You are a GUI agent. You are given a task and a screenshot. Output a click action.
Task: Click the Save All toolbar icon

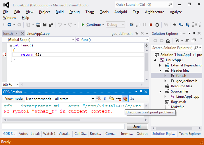51,25
